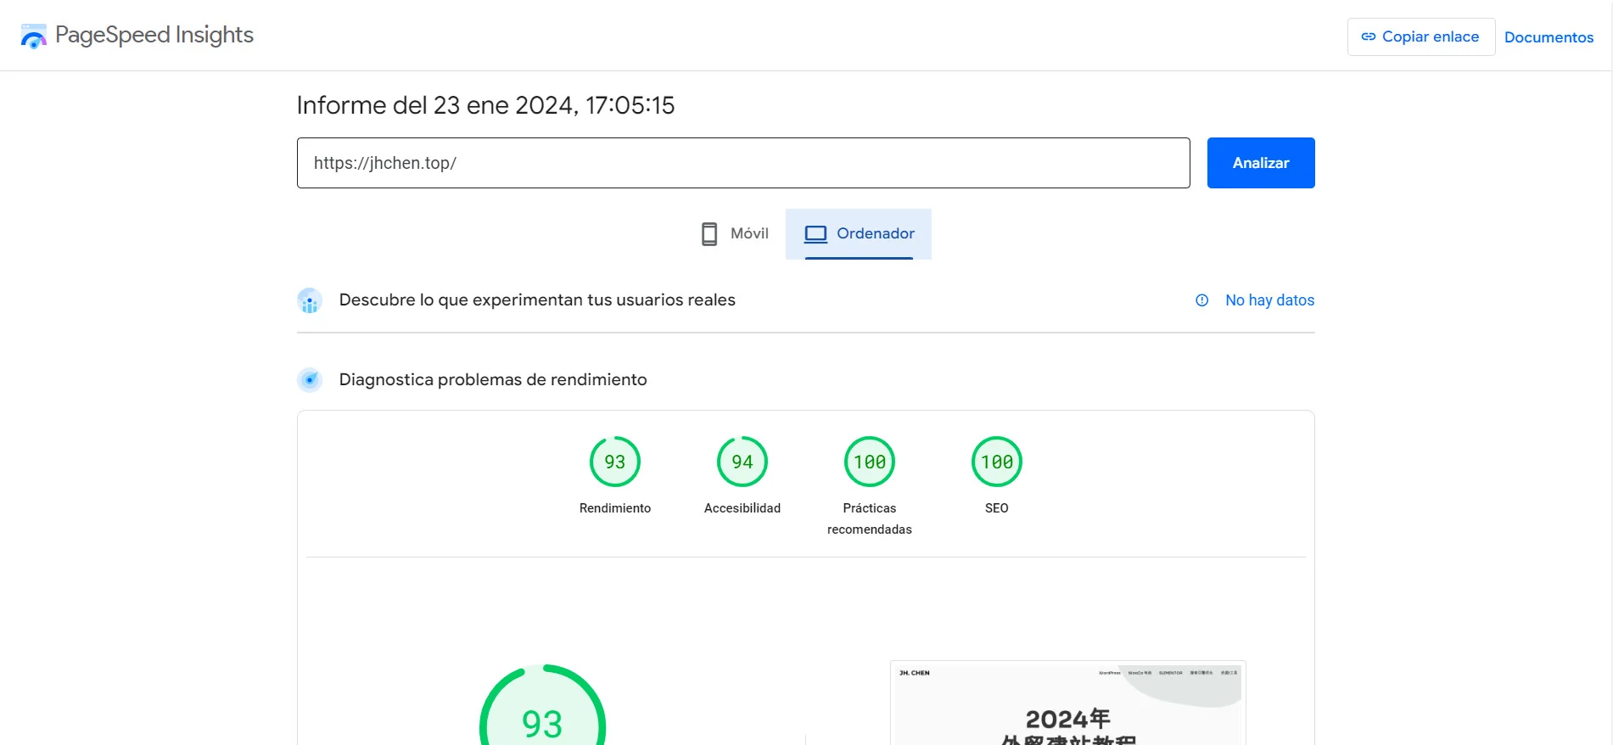This screenshot has height=745, width=1613.
Task: Jump to the Accesibilidad score gauge 94
Action: pyautogui.click(x=742, y=462)
